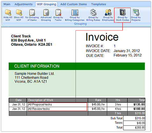Click Jan 31, 12 in Review row
The width and height of the screenshot is (152, 133).
coord(18,109)
